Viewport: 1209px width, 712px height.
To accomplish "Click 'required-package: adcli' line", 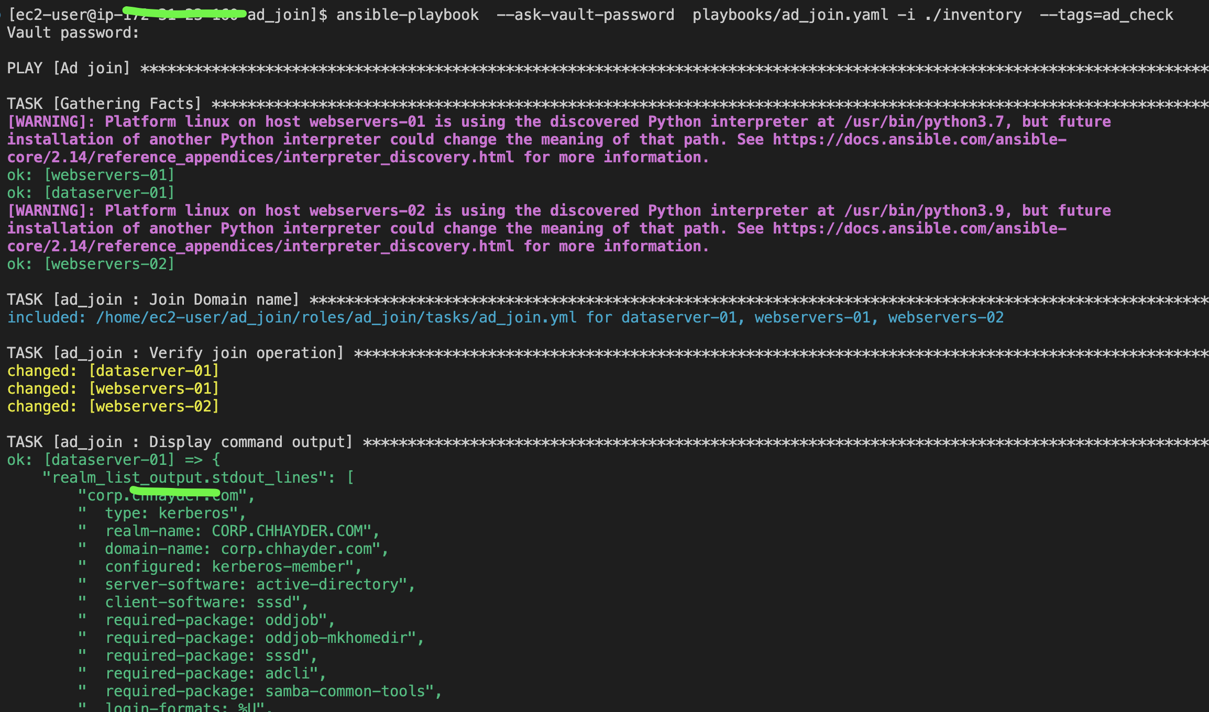I will [x=202, y=673].
